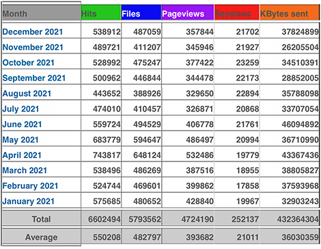Image resolution: width=321 pixels, height=249 pixels.
Task: Click the gray Month column header
Action: (42, 13)
